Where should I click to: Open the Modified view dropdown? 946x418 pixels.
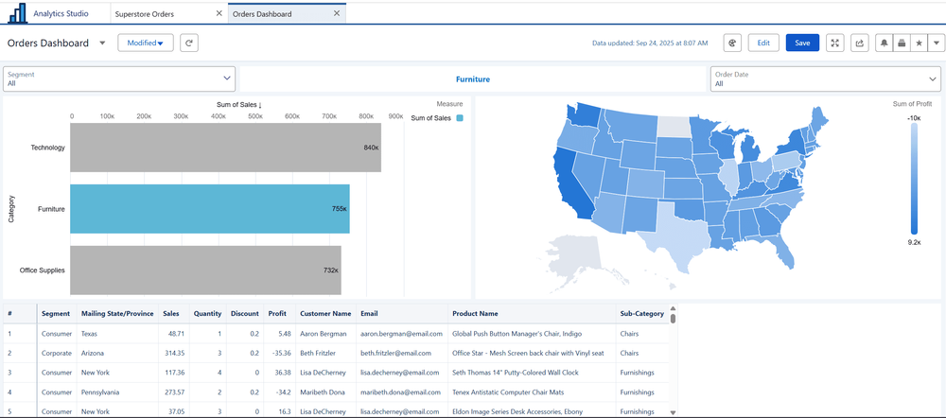click(145, 43)
